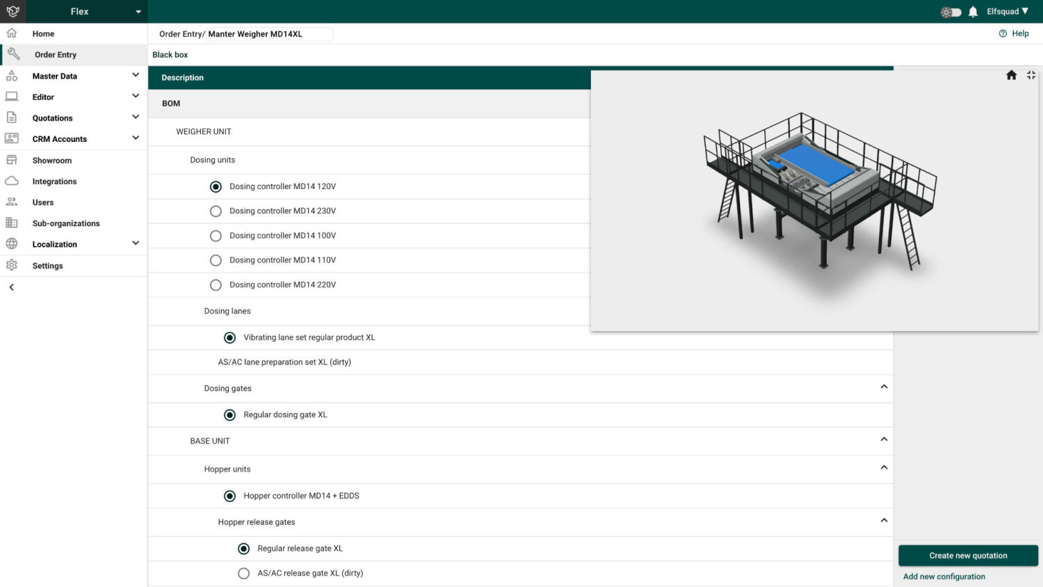Go to Order Entry in sidebar
Image resolution: width=1043 pixels, height=587 pixels.
pos(56,54)
